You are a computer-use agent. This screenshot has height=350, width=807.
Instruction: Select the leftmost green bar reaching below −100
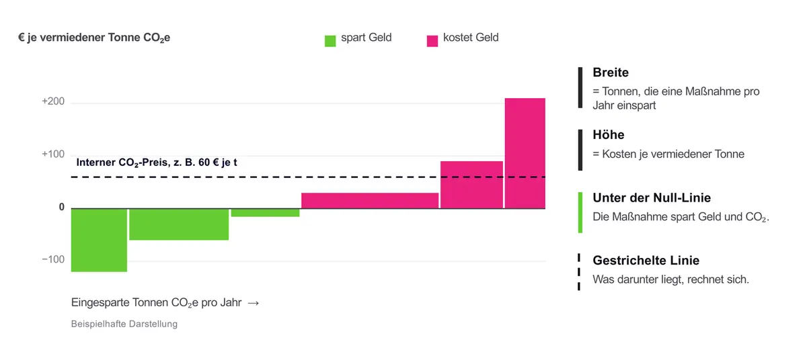[x=99, y=240]
